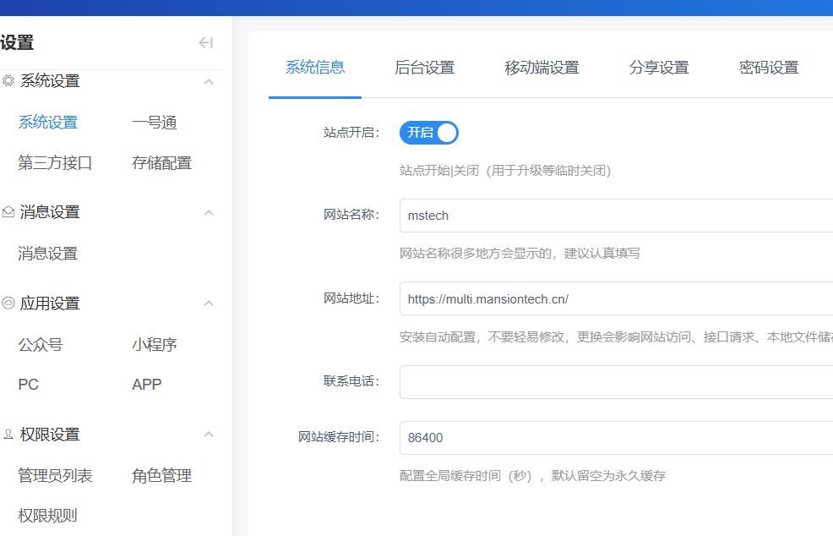Click the circular icon beside 应用设置 heading

pyautogui.click(x=8, y=304)
